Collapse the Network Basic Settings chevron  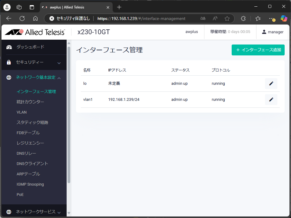[x=59, y=78]
